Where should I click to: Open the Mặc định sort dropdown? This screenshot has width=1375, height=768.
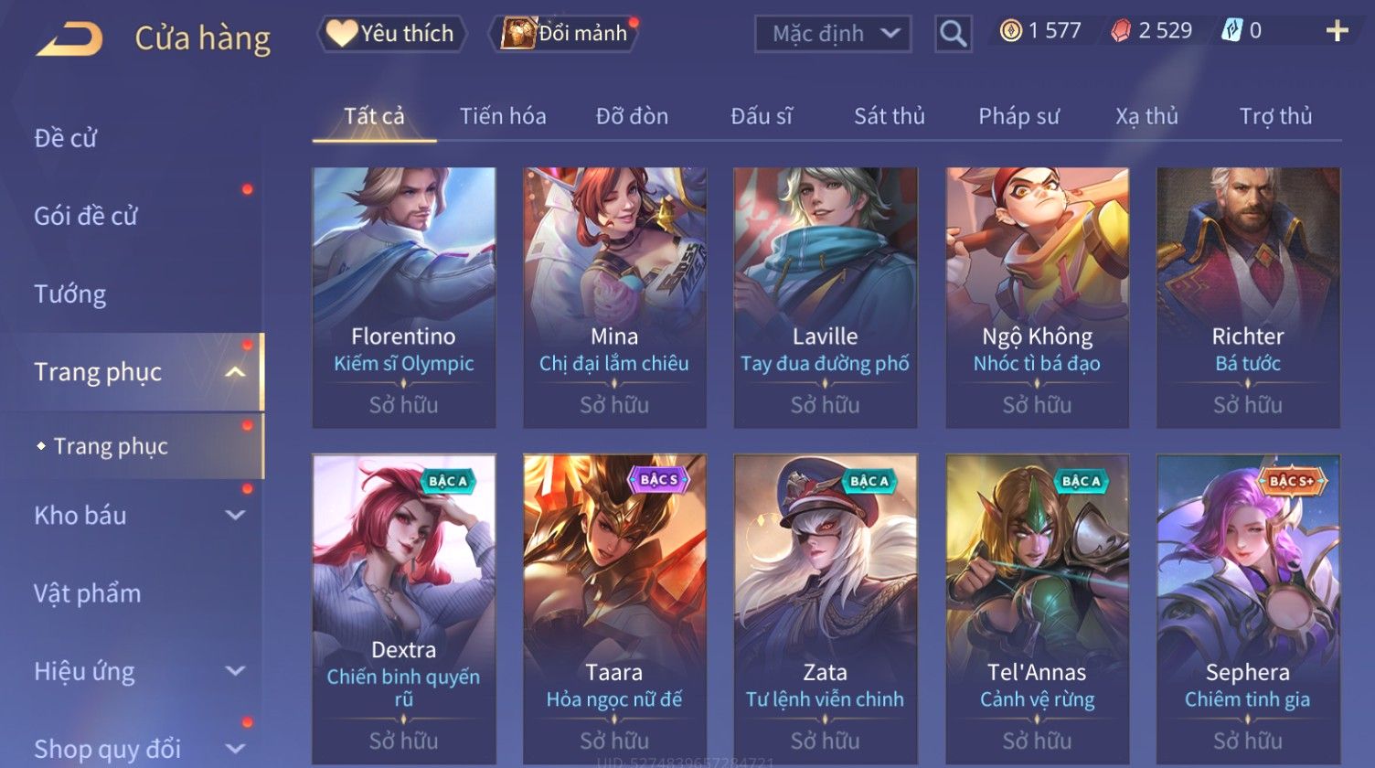833,35
